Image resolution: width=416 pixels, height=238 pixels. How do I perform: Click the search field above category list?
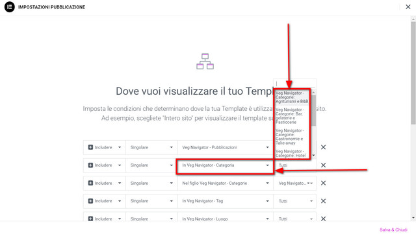point(294,84)
